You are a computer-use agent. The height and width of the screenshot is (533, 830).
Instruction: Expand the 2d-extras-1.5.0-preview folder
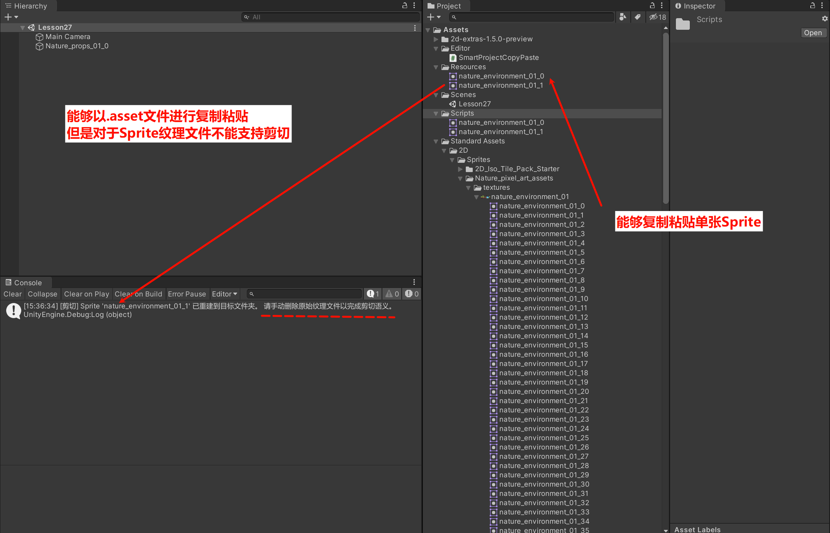436,39
